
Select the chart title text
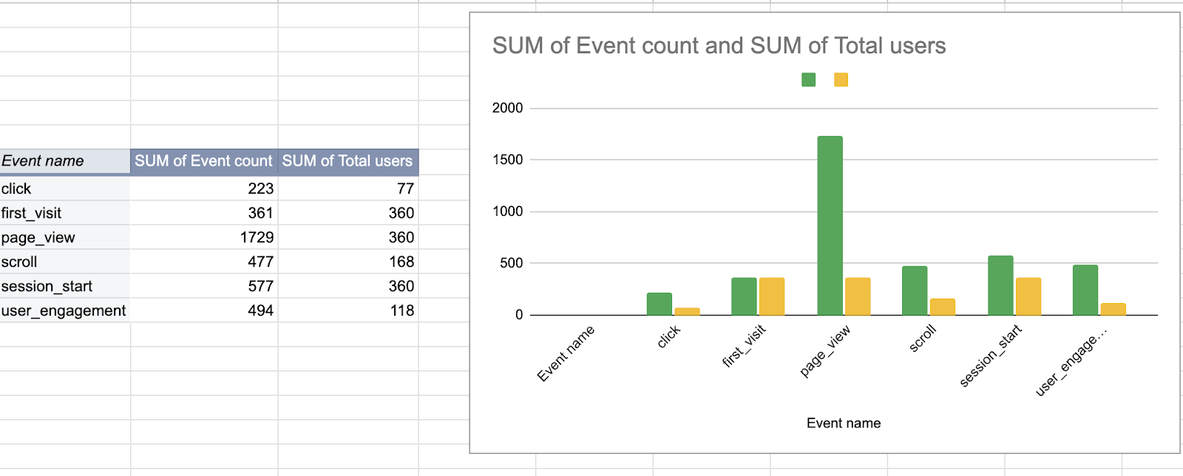pos(719,46)
